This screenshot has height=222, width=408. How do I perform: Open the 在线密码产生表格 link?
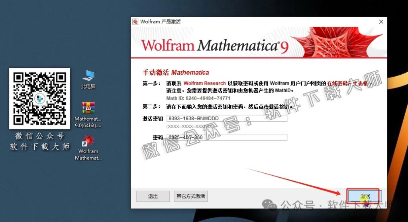[x=347, y=83]
